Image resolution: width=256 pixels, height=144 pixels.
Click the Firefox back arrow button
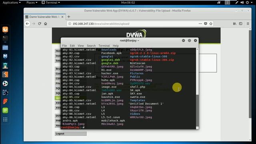click(x=28, y=24)
